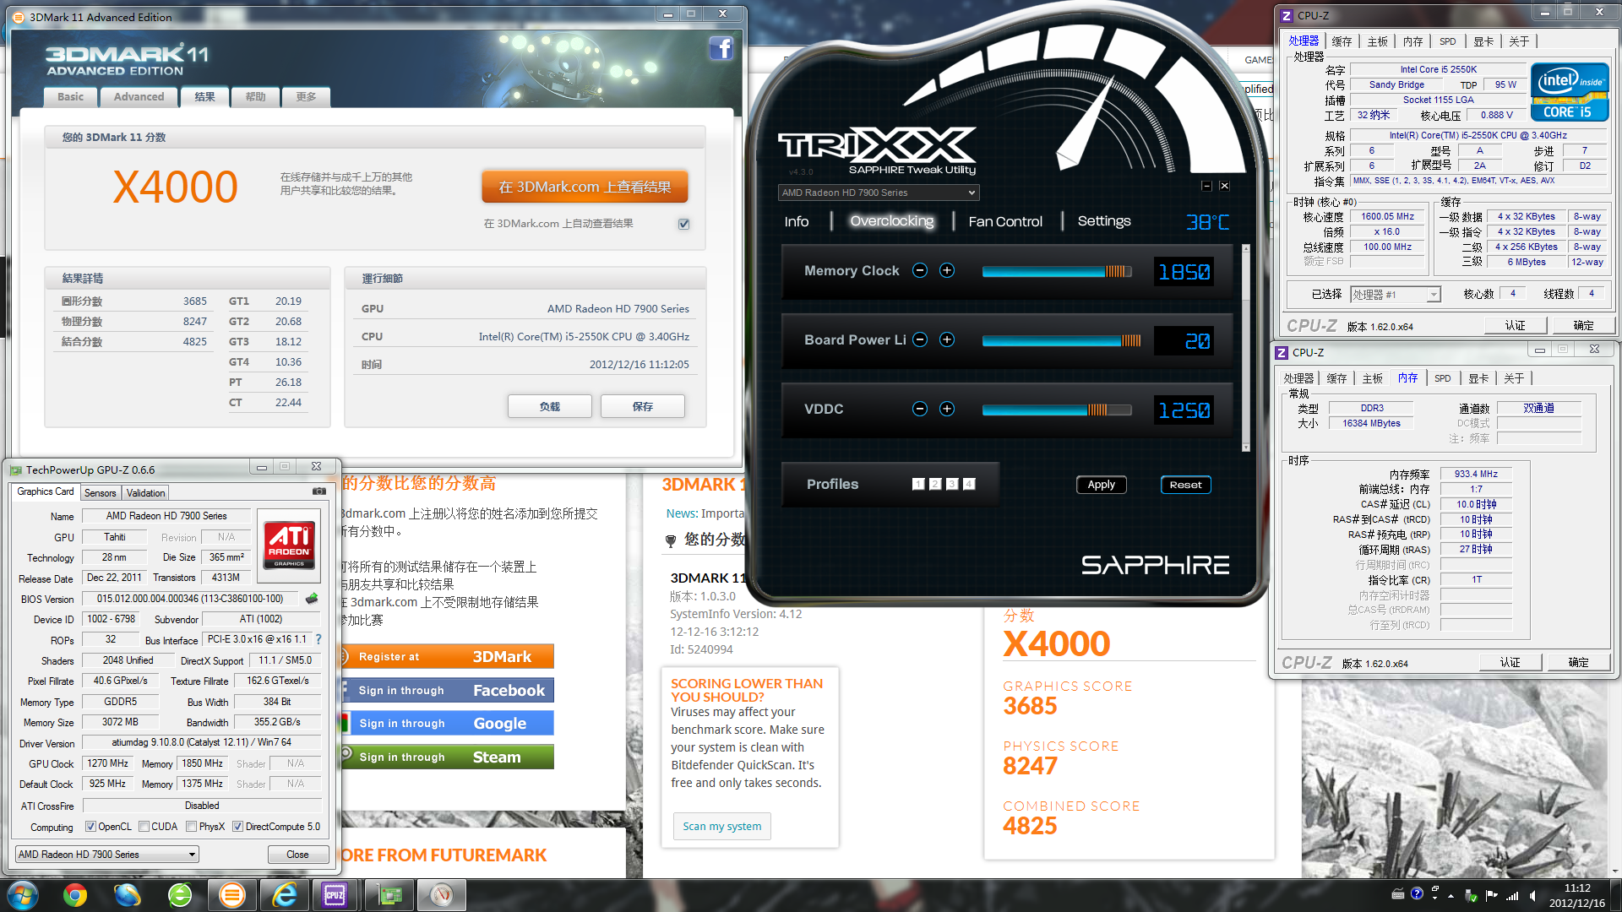Image resolution: width=1622 pixels, height=912 pixels.
Task: Click GPU-Z BIOS Version field
Action: click(x=190, y=599)
